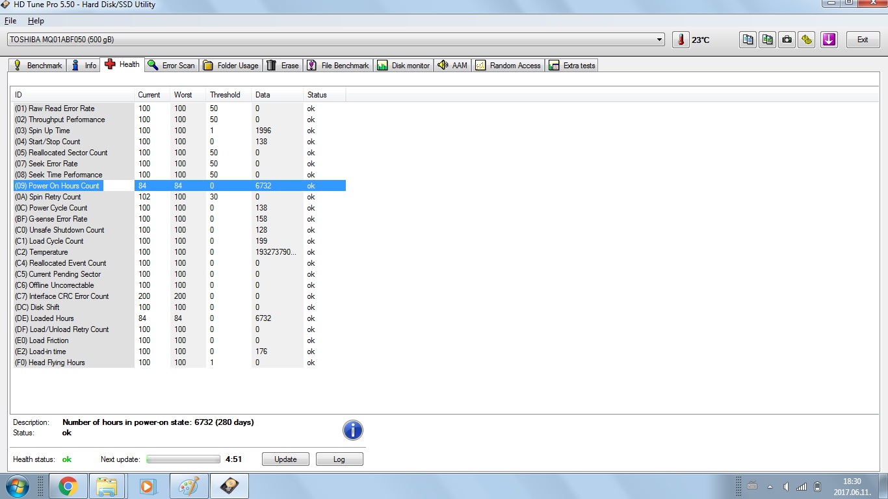Select the (F0) Head Flying Hours row
888x499 pixels.
pyautogui.click(x=179, y=363)
